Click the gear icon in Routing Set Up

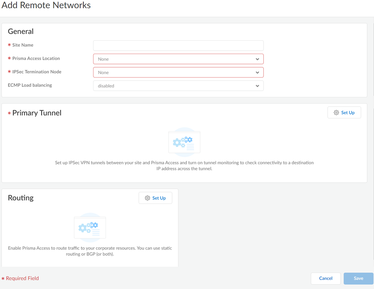[x=147, y=198]
